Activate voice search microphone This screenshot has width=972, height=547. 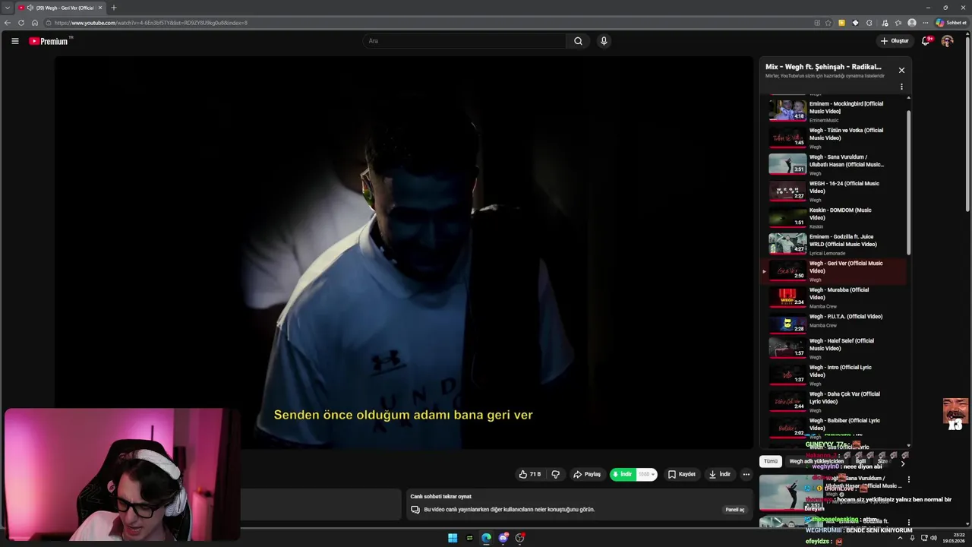pyautogui.click(x=604, y=41)
